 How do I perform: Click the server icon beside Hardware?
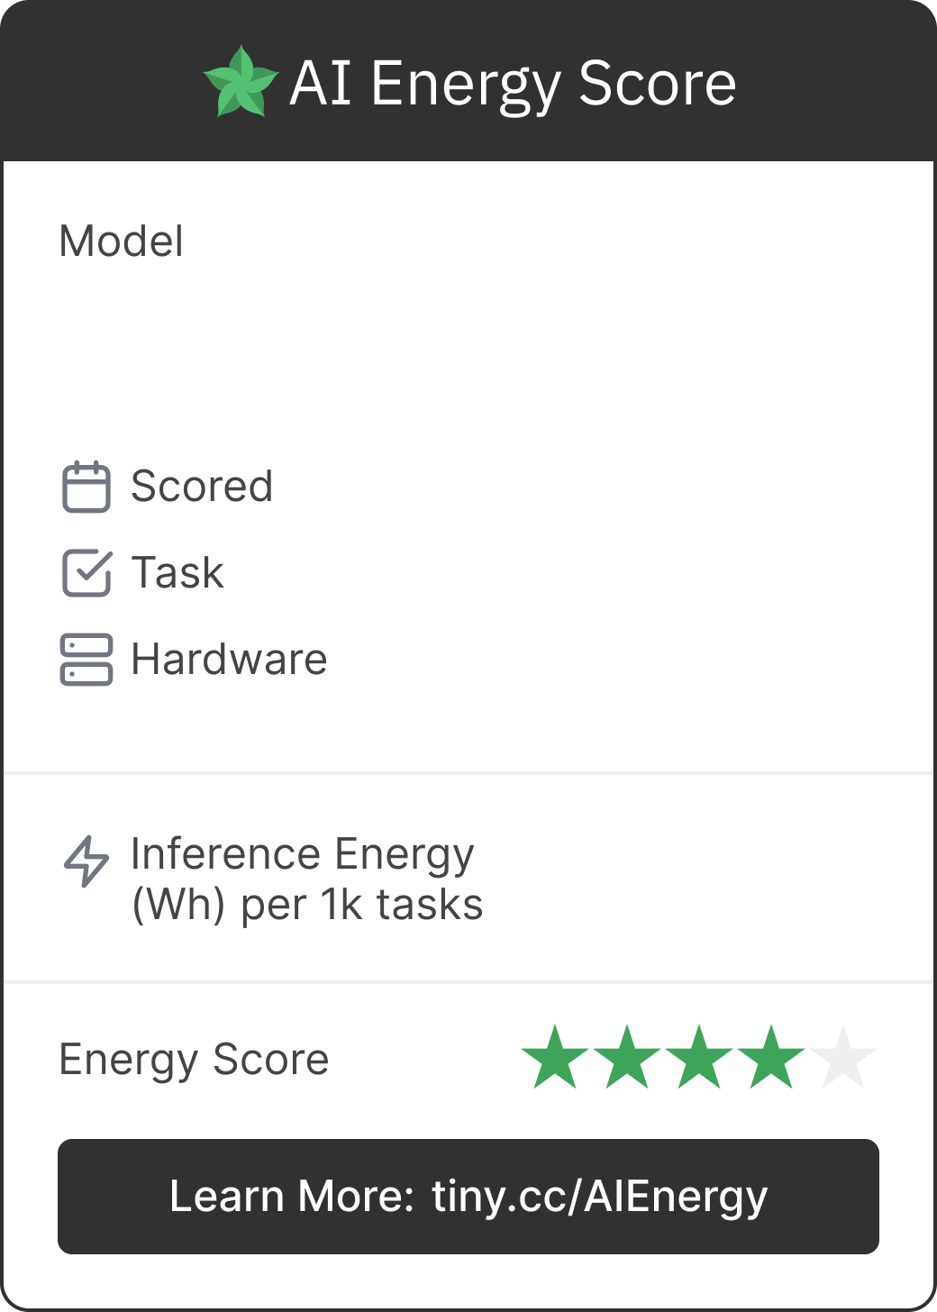coord(86,660)
